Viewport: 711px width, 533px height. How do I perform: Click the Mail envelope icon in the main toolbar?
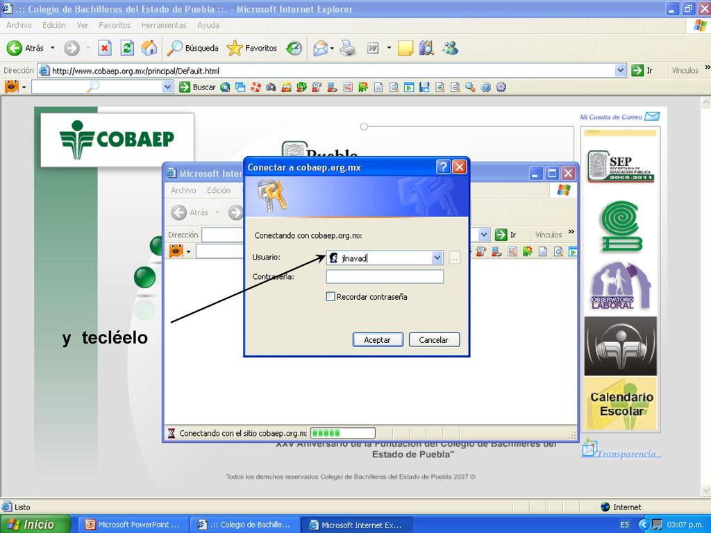pos(320,48)
